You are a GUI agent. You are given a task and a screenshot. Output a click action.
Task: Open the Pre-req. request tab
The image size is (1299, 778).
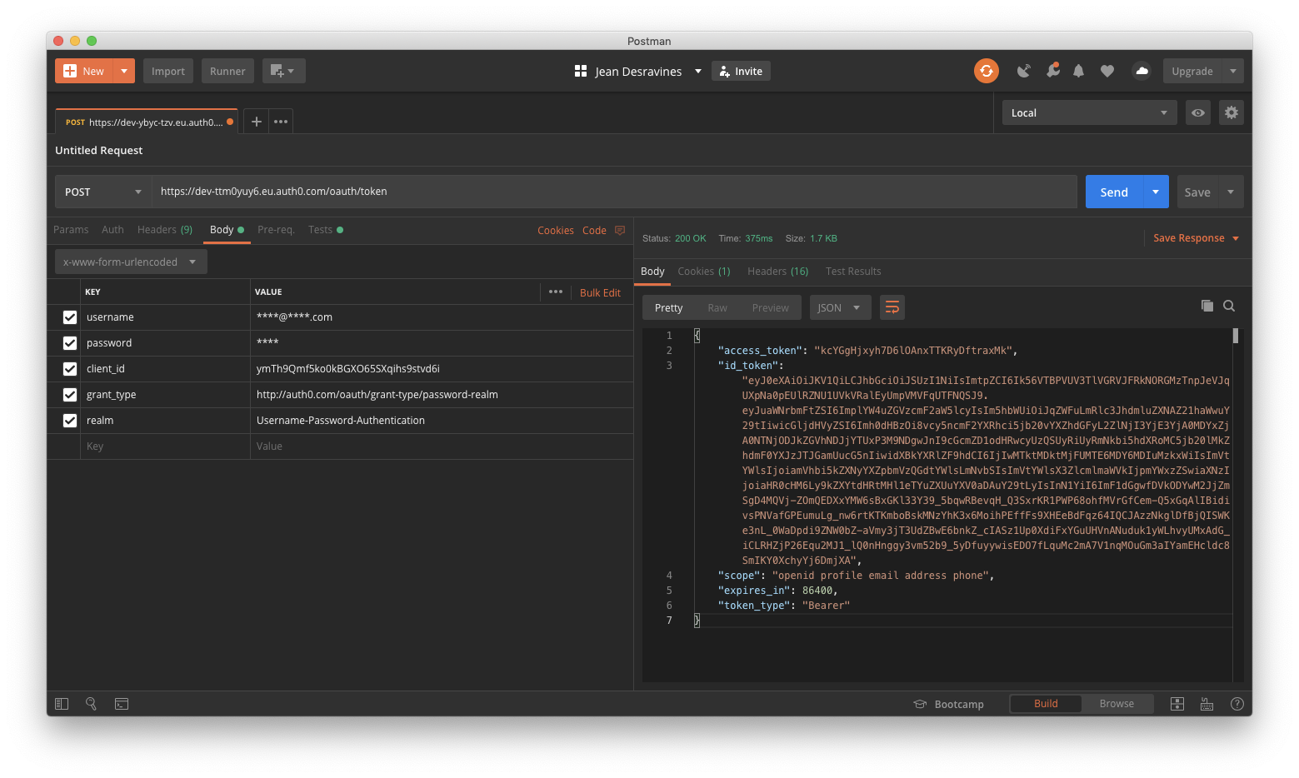[276, 229]
